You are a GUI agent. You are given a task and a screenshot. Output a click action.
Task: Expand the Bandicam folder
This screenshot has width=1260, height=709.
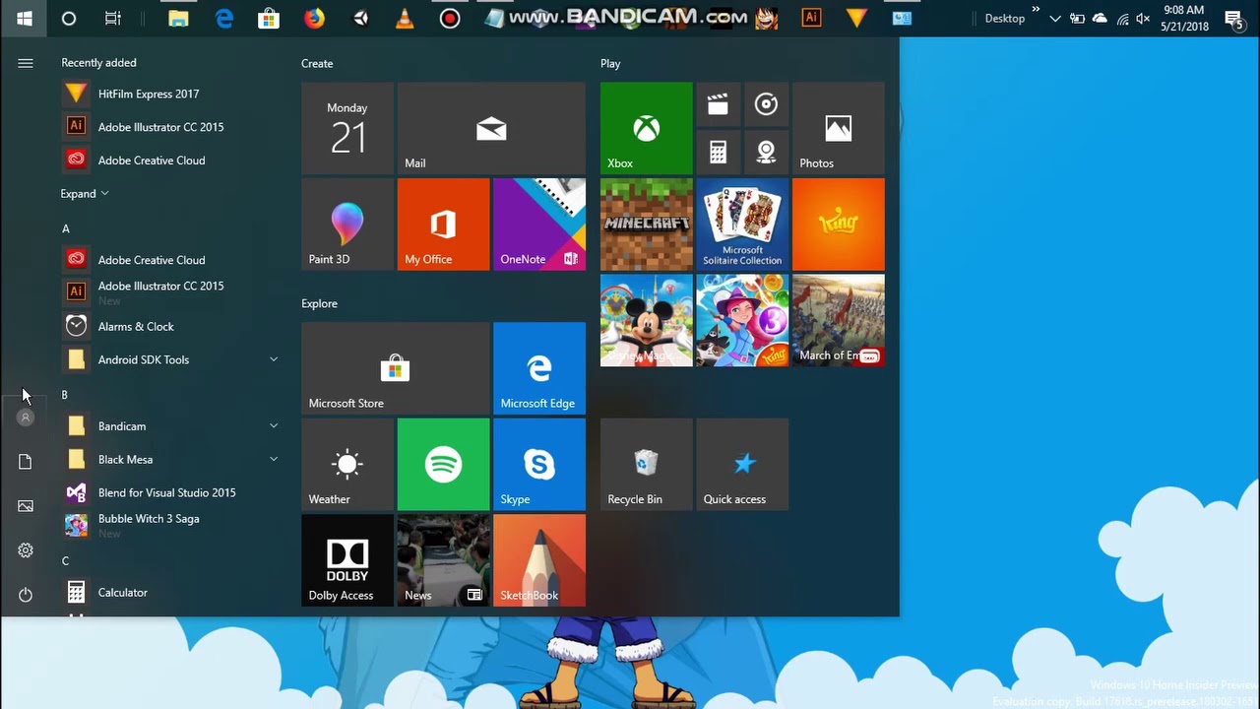274,426
